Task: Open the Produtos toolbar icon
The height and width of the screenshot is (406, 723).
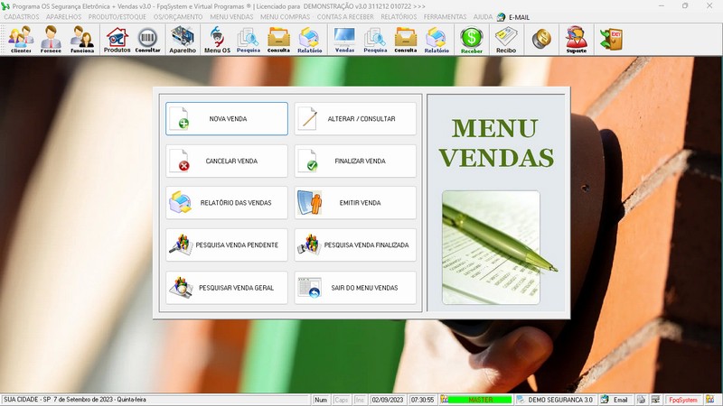Action: (117, 40)
